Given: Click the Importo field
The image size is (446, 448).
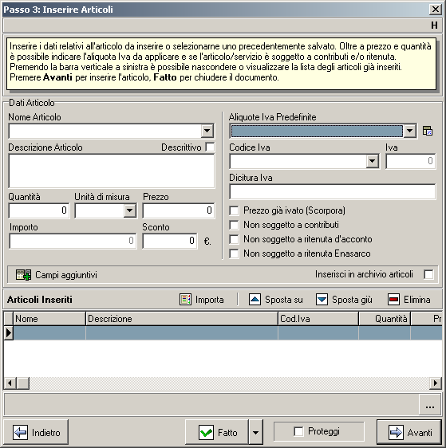Looking at the screenshot, I should [73, 241].
